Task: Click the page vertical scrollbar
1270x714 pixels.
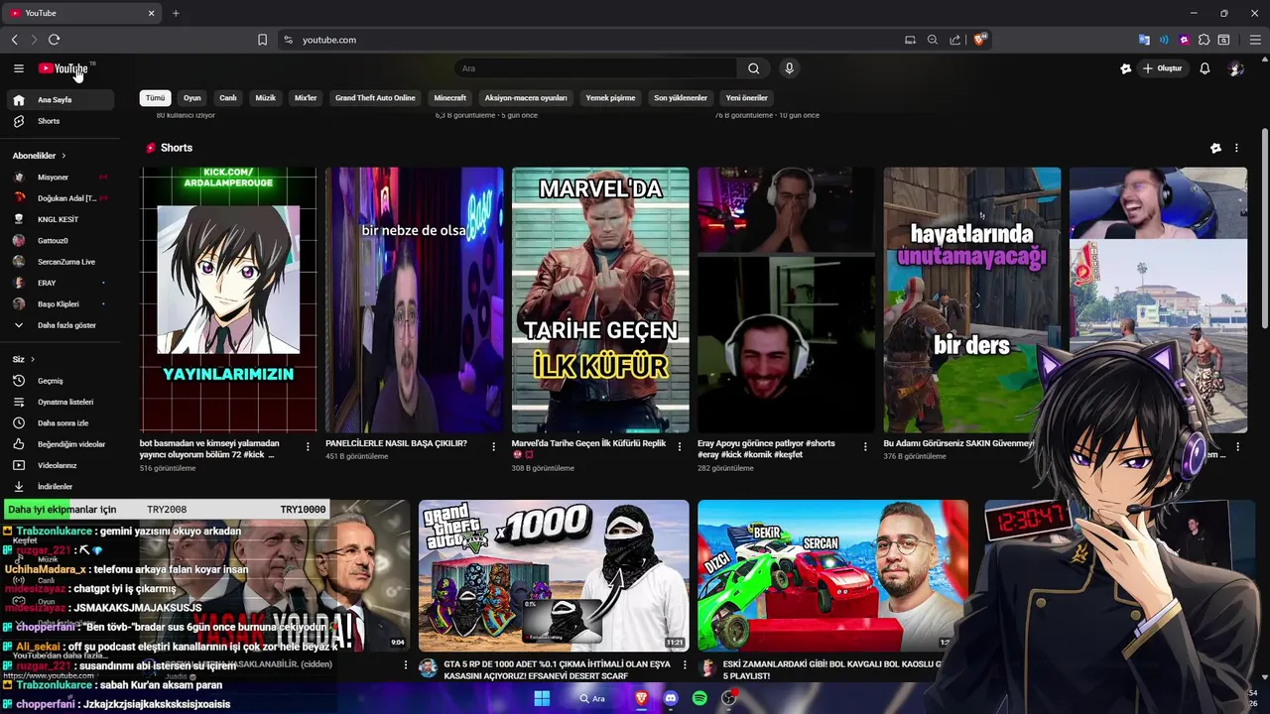Action: tap(1264, 228)
